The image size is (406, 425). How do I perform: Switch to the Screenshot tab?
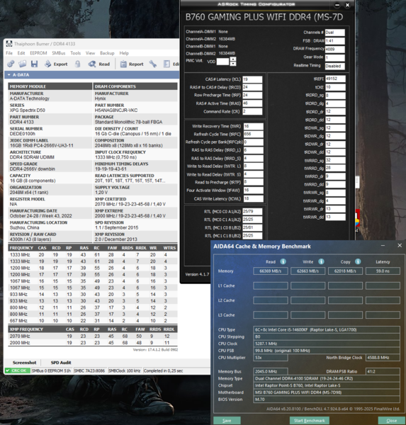pyautogui.click(x=24, y=363)
